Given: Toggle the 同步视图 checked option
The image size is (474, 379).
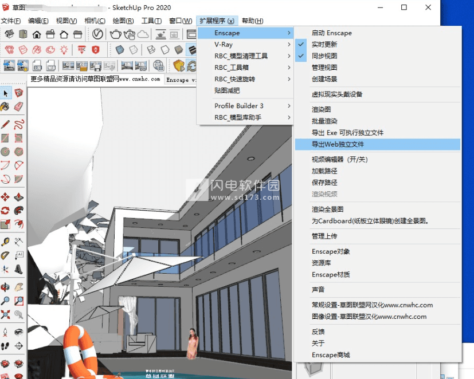Looking at the screenshot, I should pos(378,56).
